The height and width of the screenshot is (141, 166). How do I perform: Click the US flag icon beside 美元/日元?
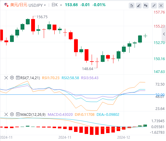click(x=6, y=5)
